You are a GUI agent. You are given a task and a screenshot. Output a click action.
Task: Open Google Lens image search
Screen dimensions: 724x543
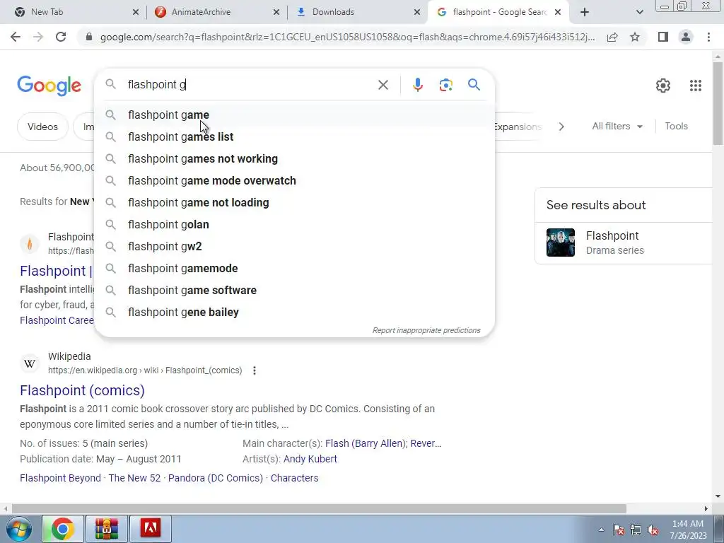click(x=445, y=85)
